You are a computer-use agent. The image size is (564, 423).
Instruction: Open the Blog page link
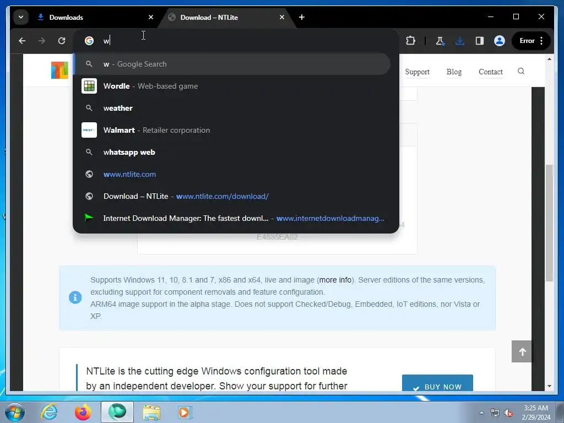[x=454, y=72]
